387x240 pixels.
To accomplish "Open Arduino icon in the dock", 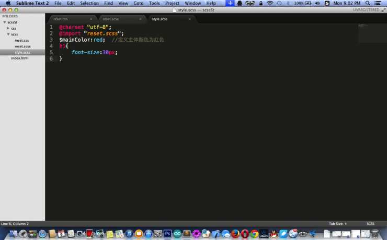I will pyautogui.click(x=177, y=233).
